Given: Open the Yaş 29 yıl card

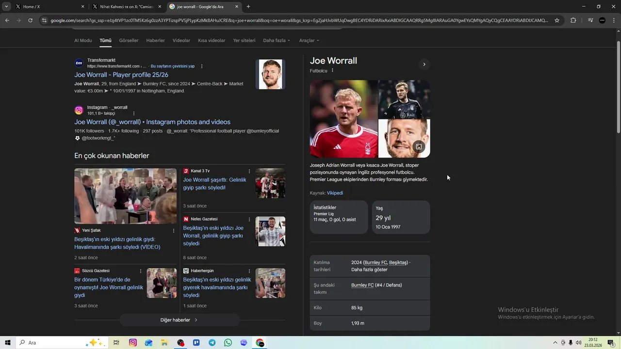Looking at the screenshot, I should [x=401, y=217].
